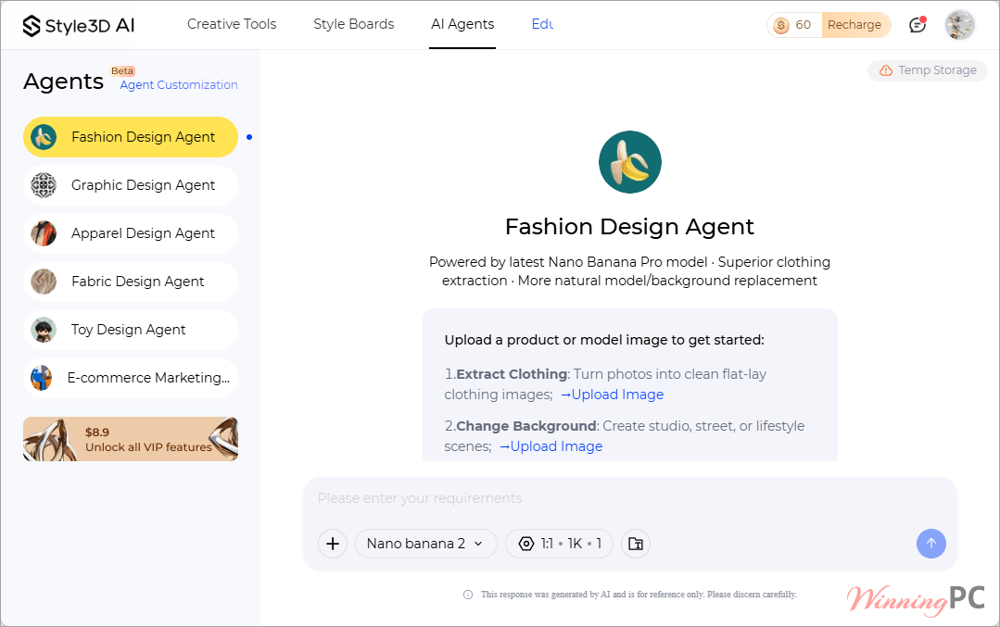Click the Extract Clothing bold label

point(513,374)
